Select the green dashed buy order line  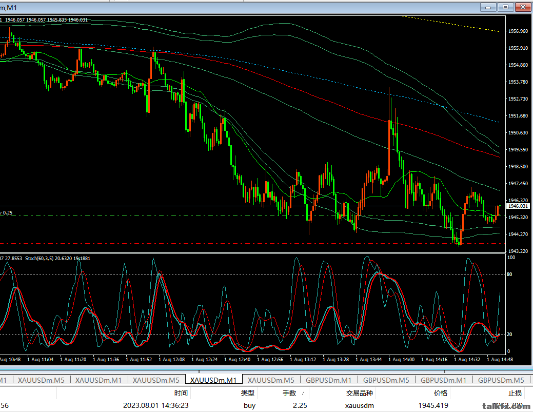252,216
